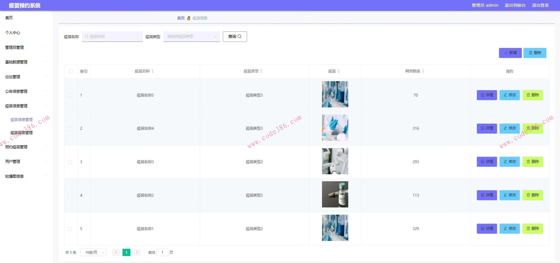
Task: Click the 疫苗预约系统 title in the header
Action: coord(24,6)
